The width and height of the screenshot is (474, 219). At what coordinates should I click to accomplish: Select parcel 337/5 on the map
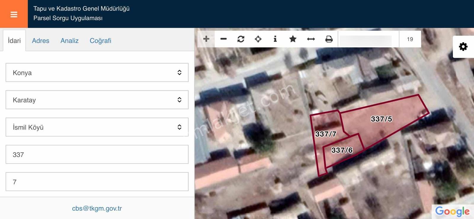point(382,119)
